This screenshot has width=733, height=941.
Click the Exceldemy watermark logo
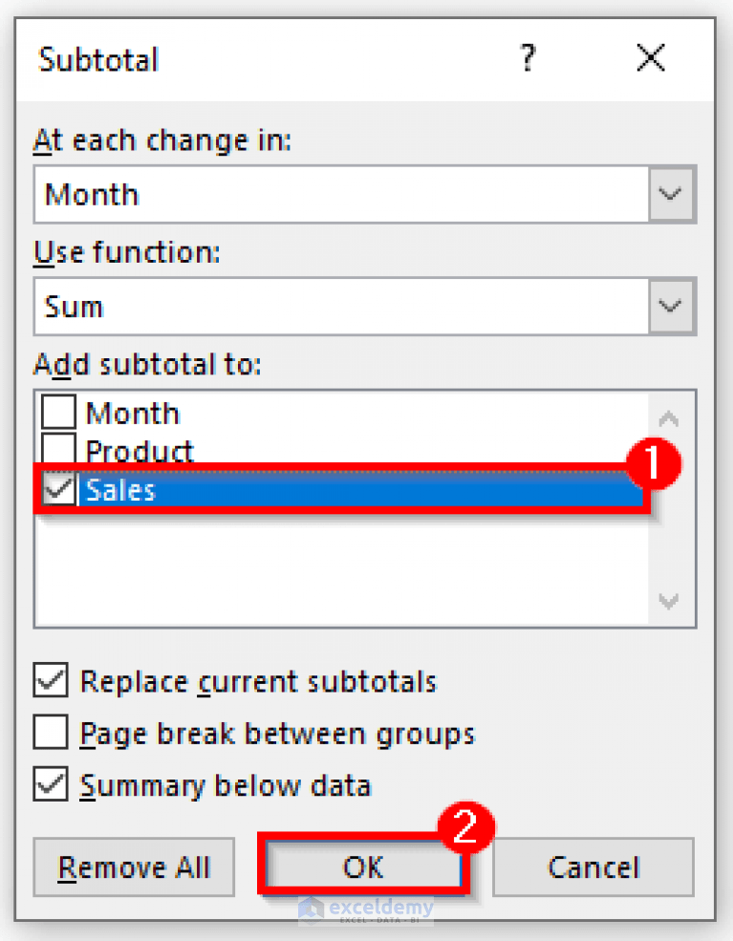[x=367, y=909]
